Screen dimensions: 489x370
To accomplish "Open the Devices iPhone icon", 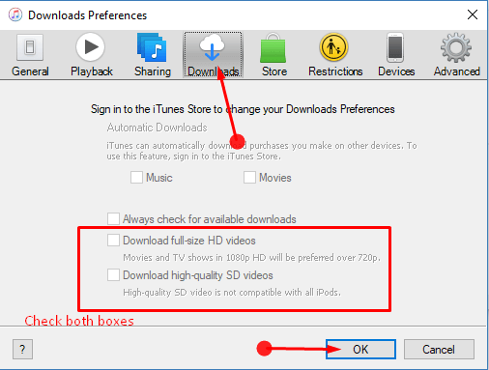I will coord(395,47).
